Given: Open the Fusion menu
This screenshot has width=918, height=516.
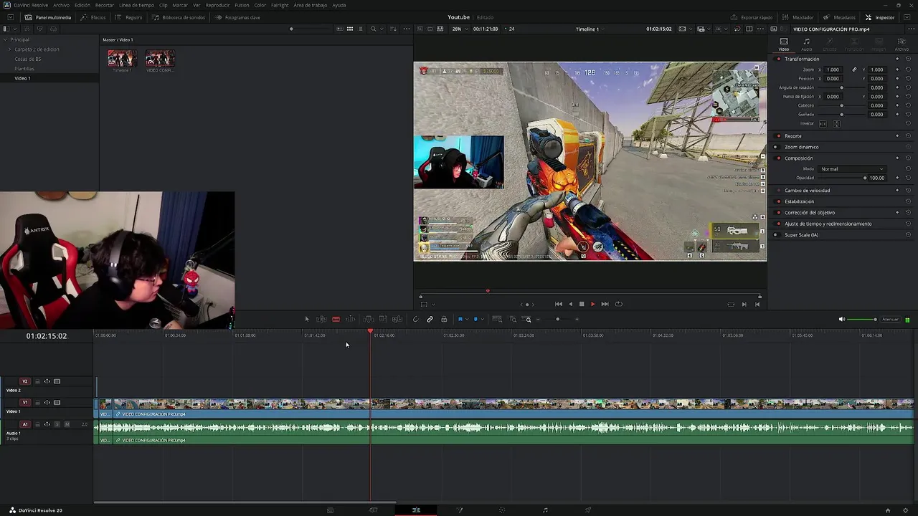Looking at the screenshot, I should tap(242, 5).
